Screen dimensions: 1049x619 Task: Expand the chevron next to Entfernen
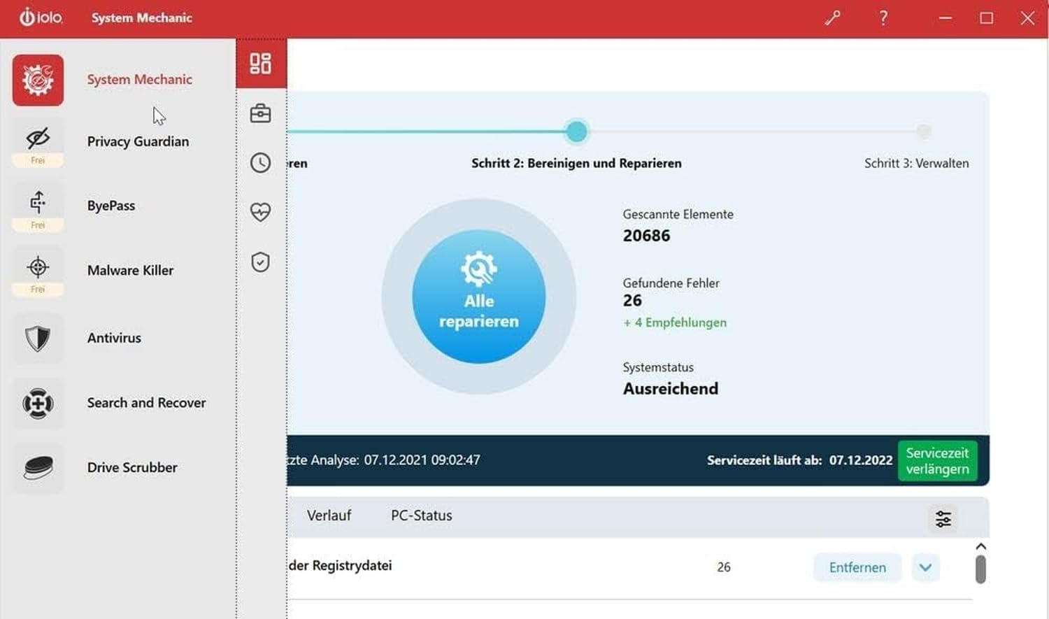[x=925, y=567]
